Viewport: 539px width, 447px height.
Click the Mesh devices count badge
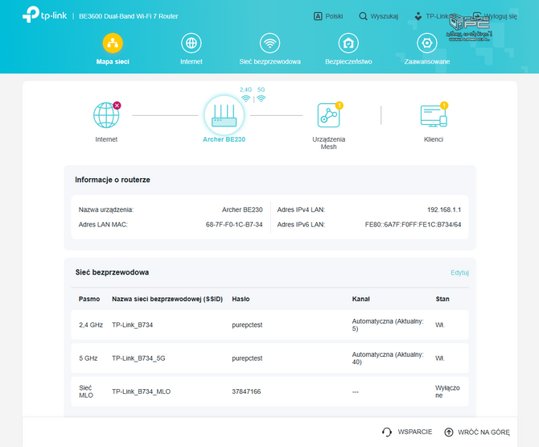click(339, 106)
